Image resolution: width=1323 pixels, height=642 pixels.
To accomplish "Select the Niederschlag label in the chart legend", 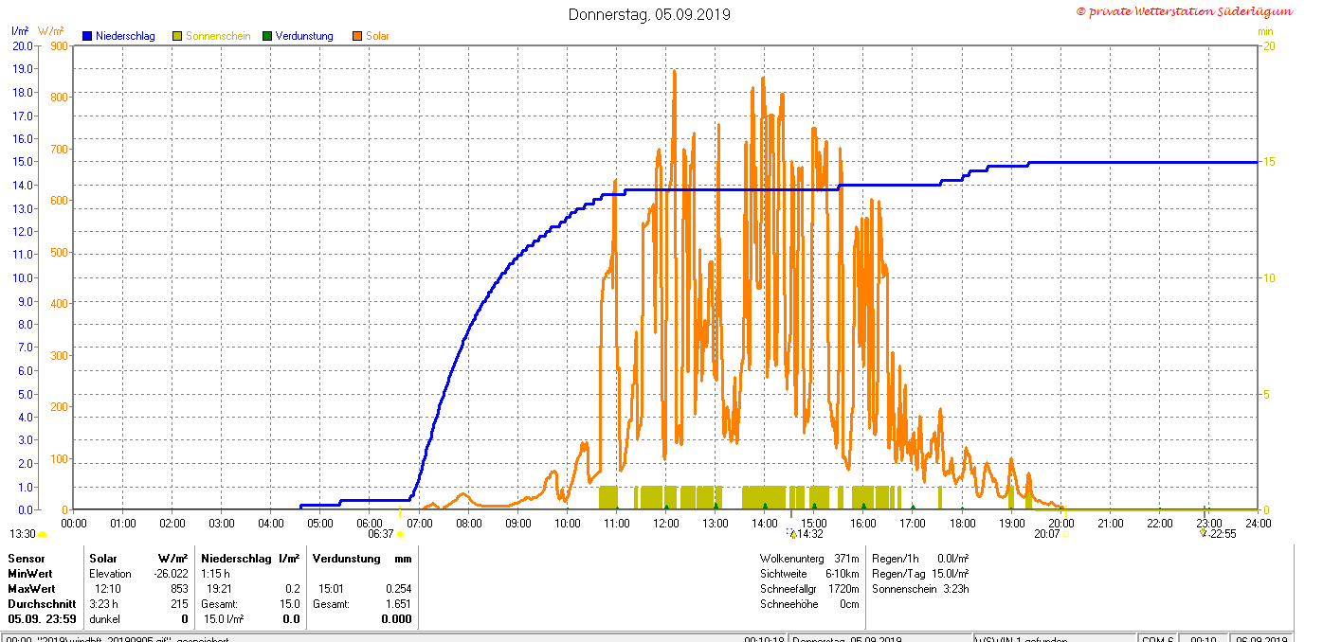I will click(125, 36).
